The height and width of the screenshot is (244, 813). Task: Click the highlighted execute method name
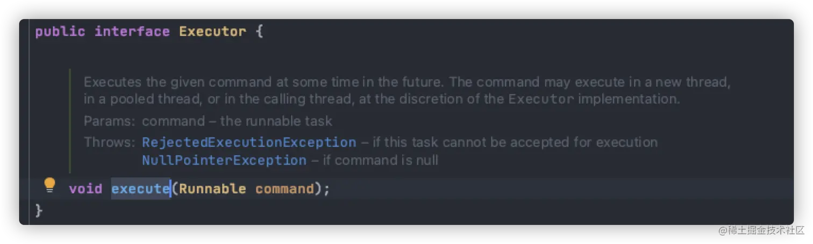(140, 189)
